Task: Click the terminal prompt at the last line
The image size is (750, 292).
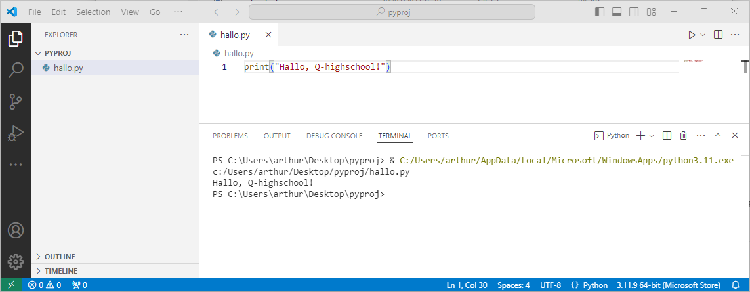Action: [x=299, y=194]
